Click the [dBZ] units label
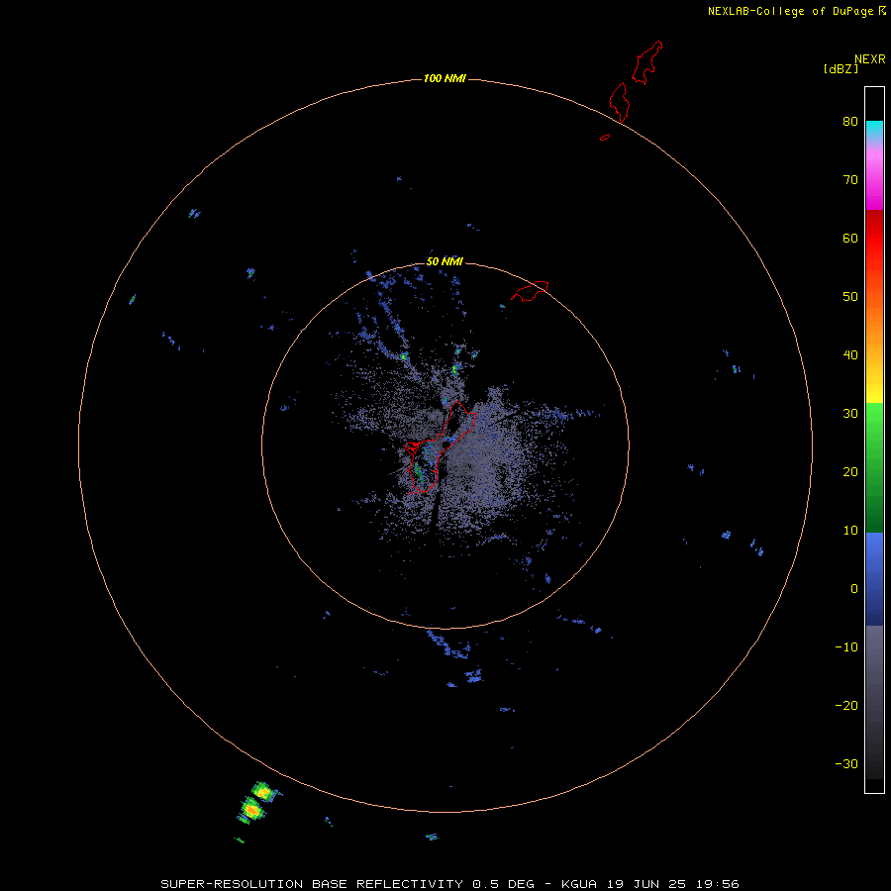Screen dimensions: 891x891 (841, 69)
